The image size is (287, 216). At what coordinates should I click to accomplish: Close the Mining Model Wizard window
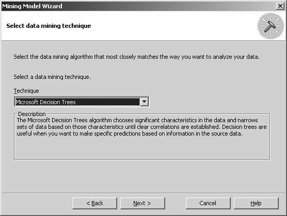[x=280, y=6]
